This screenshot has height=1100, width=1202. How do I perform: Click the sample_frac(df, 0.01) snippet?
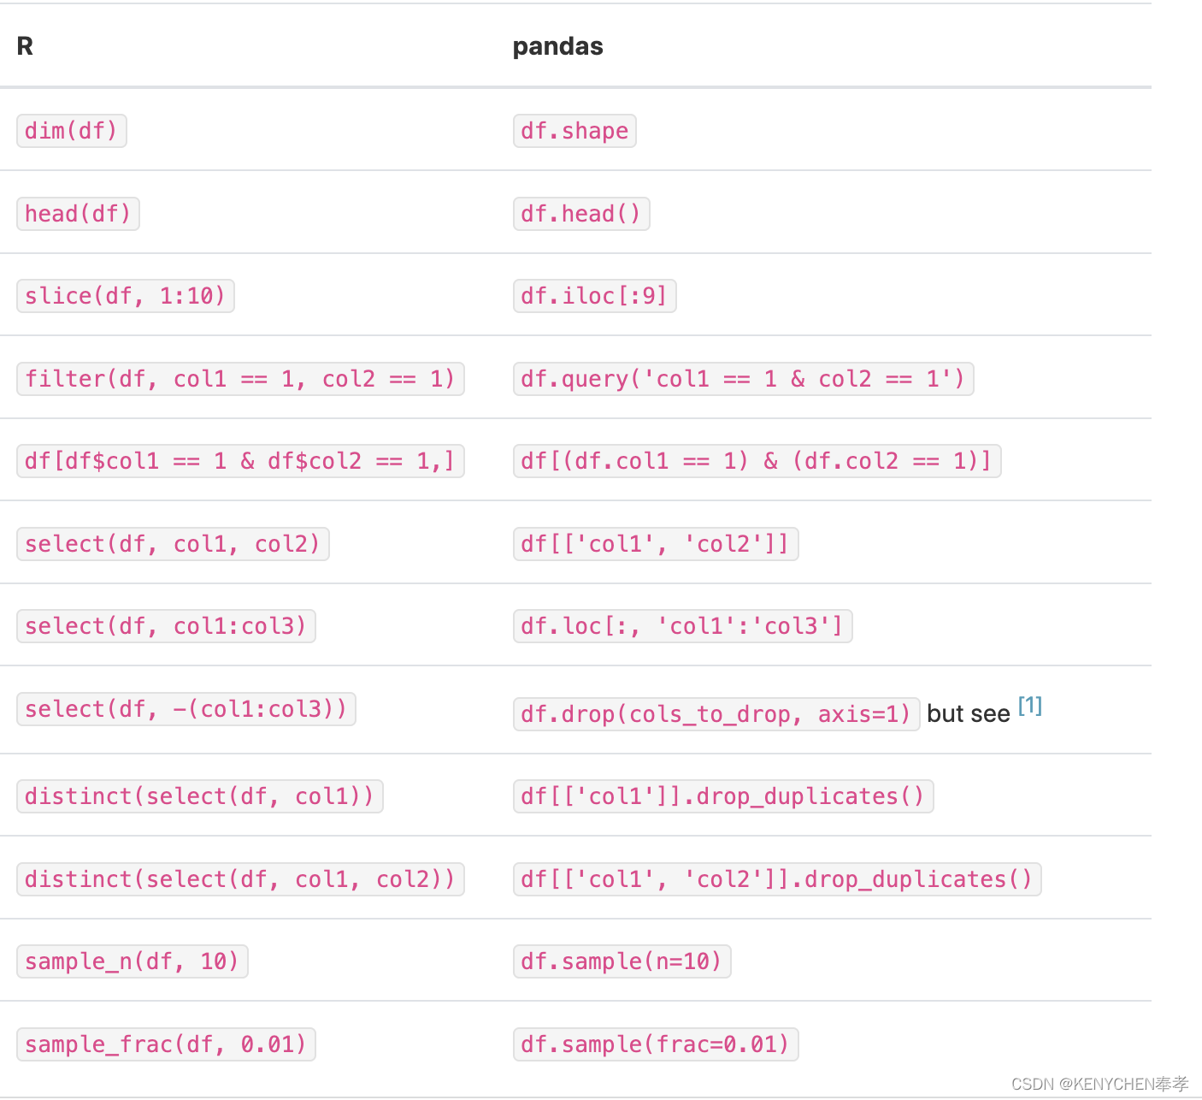166,1044
